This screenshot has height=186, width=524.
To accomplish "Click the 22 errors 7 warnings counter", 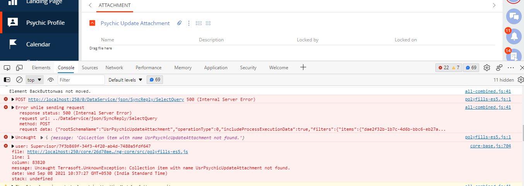I will coord(449,68).
